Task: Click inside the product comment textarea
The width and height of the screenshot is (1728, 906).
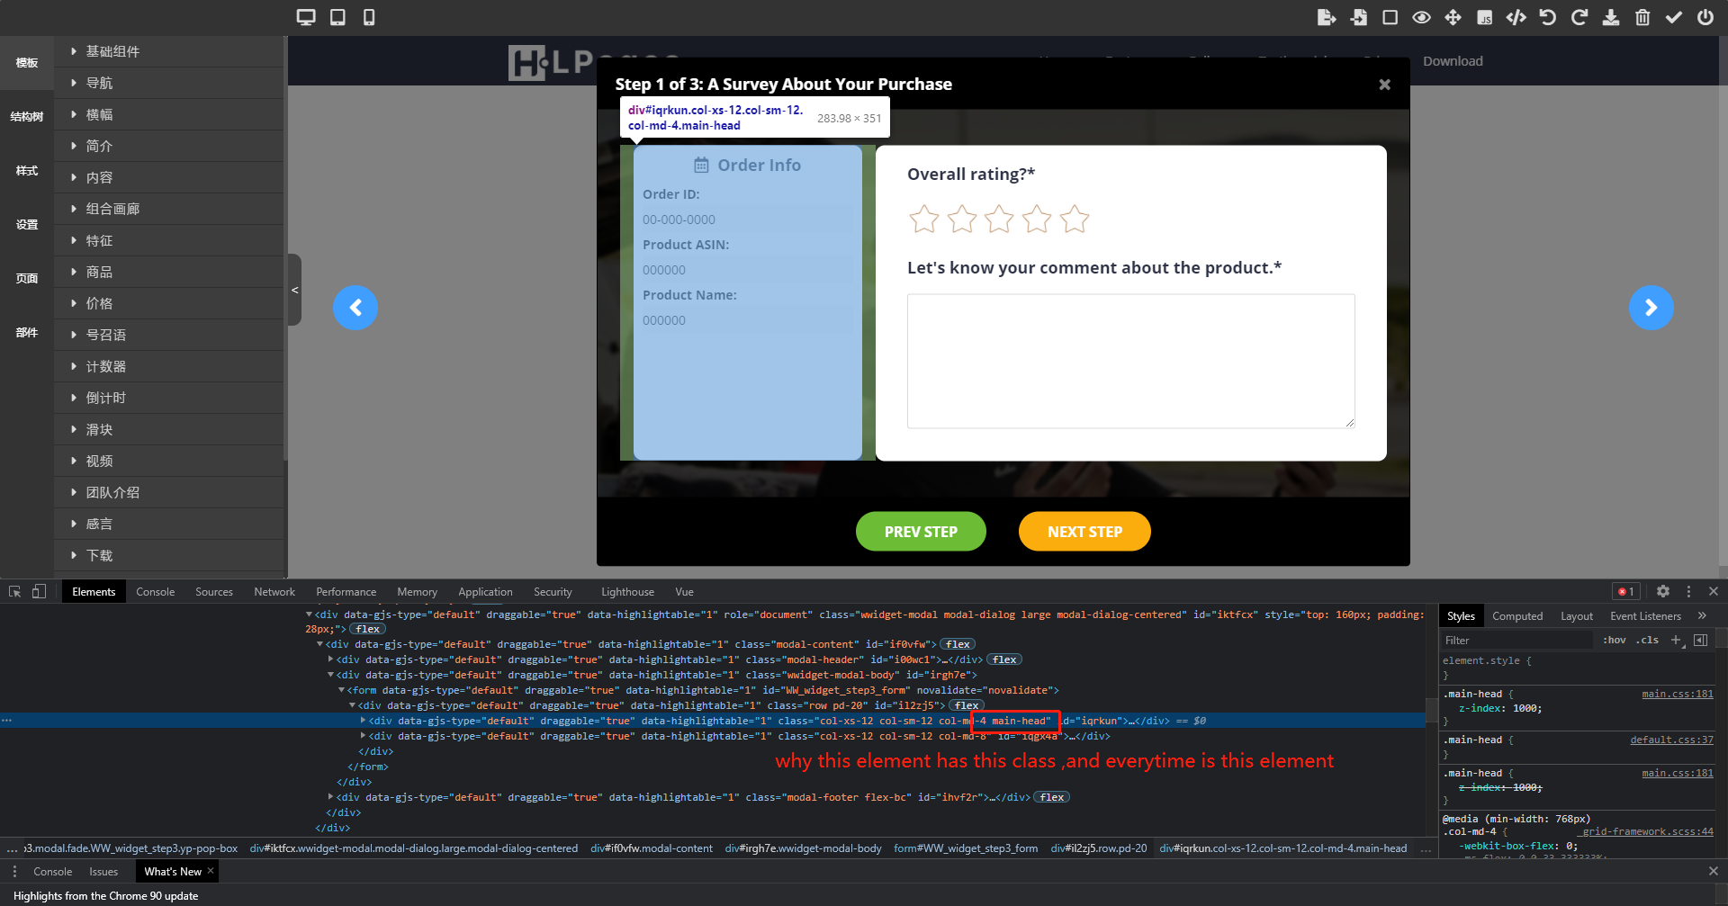Action: (1130, 360)
